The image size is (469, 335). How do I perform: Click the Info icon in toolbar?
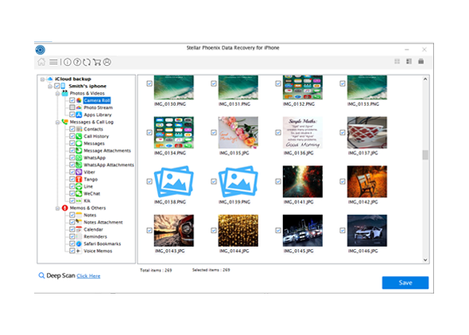[68, 62]
